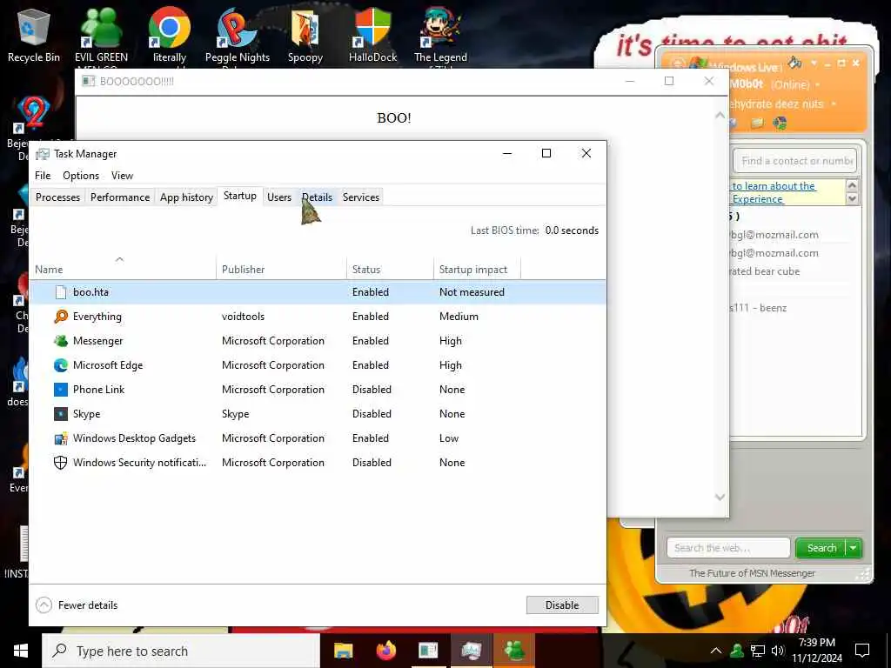Click the Status column header

click(391, 270)
